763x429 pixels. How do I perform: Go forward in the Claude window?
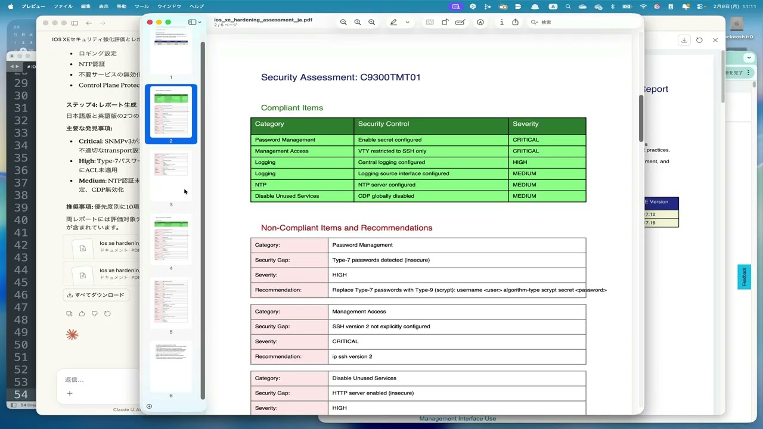coord(103,23)
